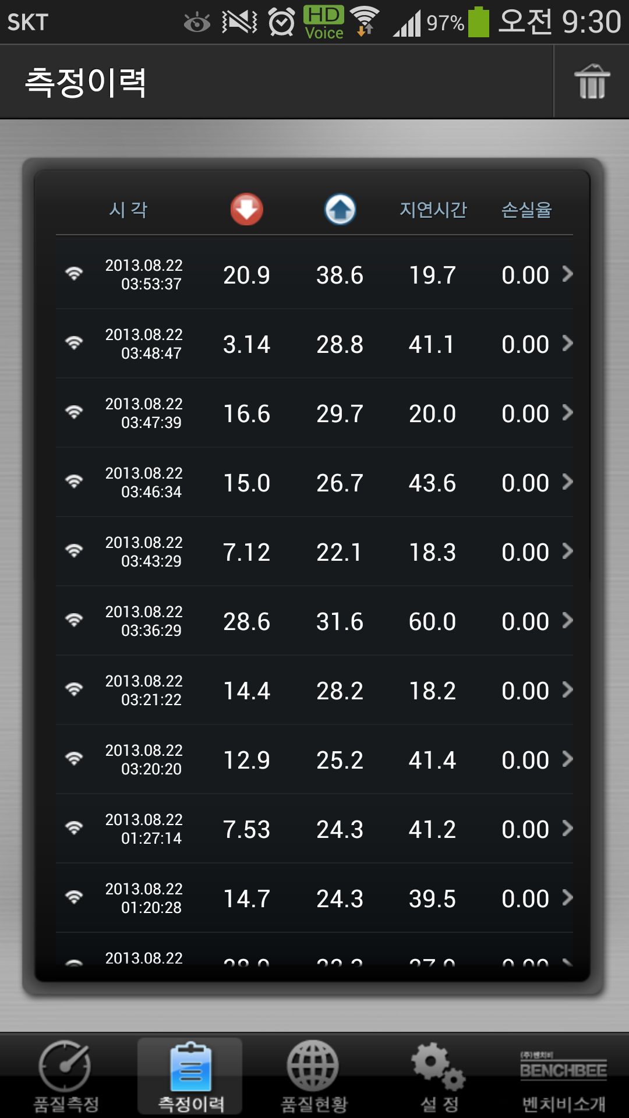Tap the Wi-Fi icon of the 03:48:47 entry

tap(74, 343)
